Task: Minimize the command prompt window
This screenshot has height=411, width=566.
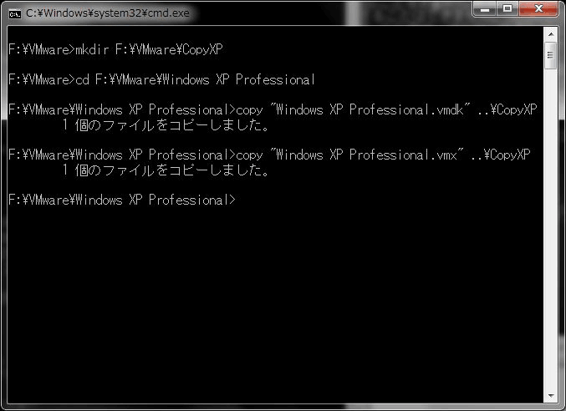Action: tap(485, 9)
